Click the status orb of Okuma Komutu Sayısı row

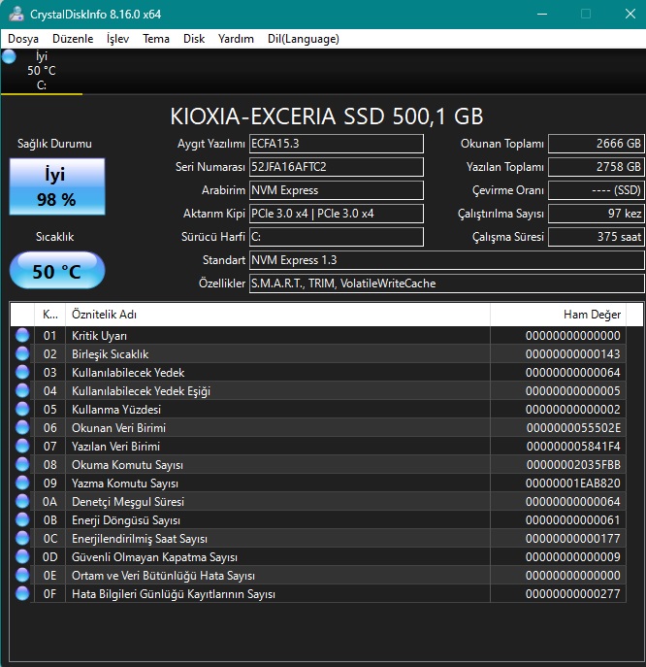click(x=22, y=464)
